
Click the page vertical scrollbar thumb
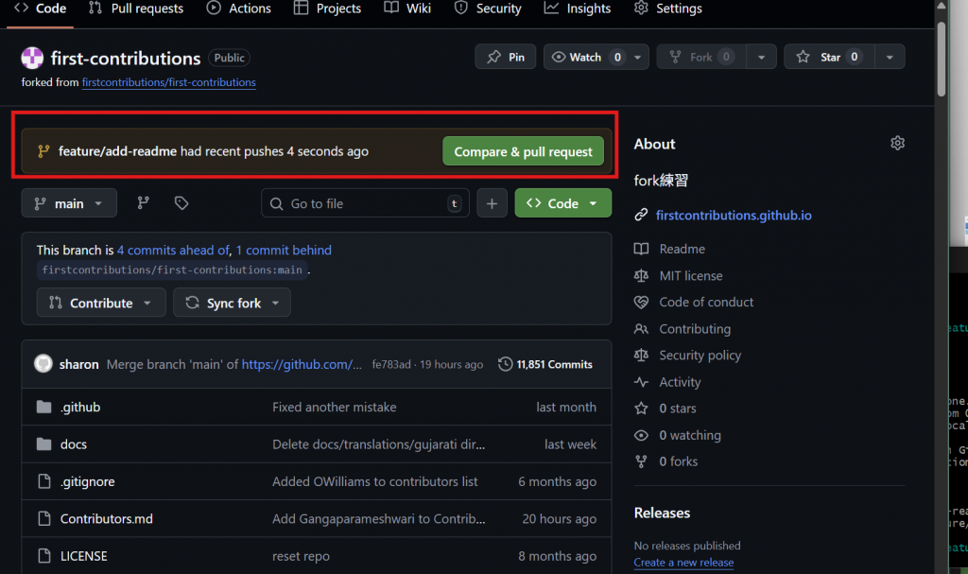[941, 59]
